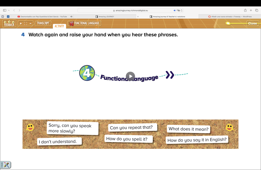The width and height of the screenshot is (261, 170).
Task: Click the zoom out minus icon
Action: [30, 23]
